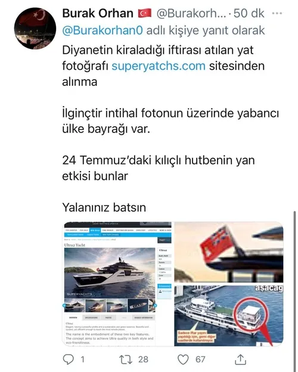Open Burak Orhan's profile avatar

click(x=35, y=29)
